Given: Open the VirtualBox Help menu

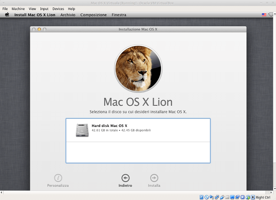Looking at the screenshot, I should [72, 9].
